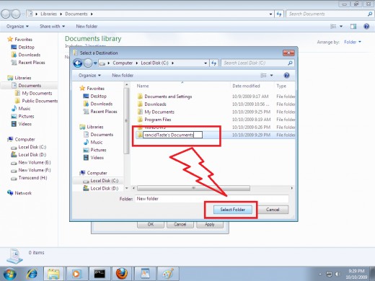Click Select Folder button in dialog
Image resolution: width=375 pixels, height=281 pixels.
point(232,210)
